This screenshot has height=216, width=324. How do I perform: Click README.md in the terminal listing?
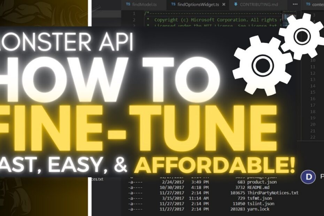pyautogui.click(x=258, y=187)
